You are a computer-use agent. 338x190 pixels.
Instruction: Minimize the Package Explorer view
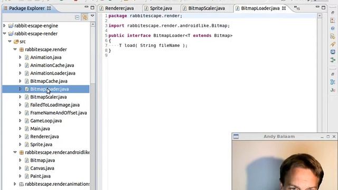(x=87, y=7)
